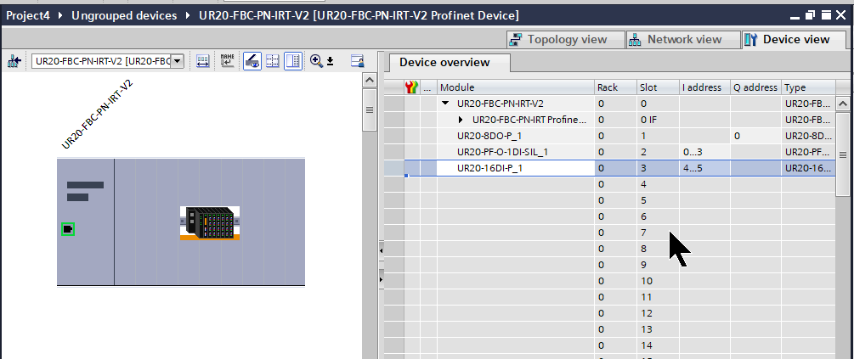Click the diagnostics icon column header

(x=412, y=87)
